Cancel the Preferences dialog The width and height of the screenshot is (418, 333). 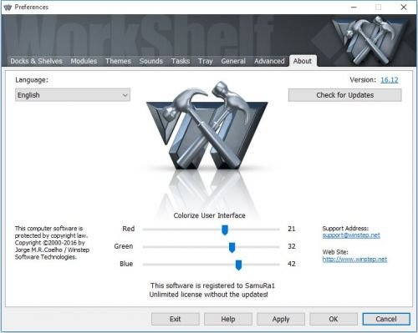386,319
